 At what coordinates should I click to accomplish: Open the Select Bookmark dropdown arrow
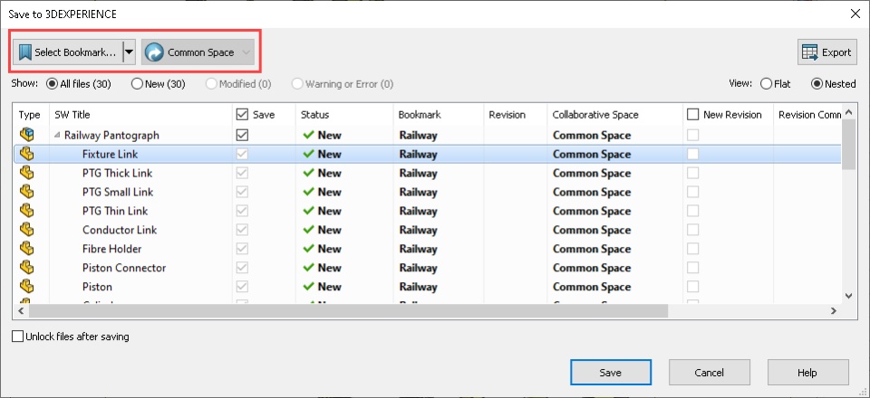tap(129, 52)
